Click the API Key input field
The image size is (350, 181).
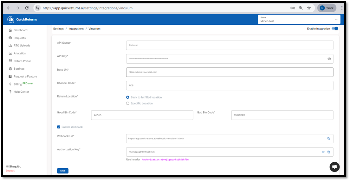(230, 59)
